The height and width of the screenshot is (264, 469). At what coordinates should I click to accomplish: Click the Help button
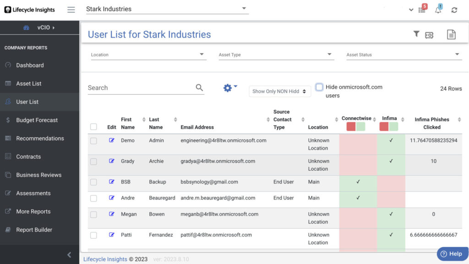coord(453,254)
